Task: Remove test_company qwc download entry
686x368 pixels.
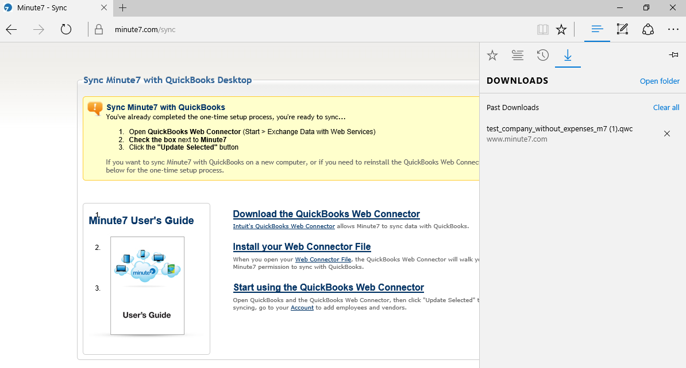Action: tap(666, 134)
